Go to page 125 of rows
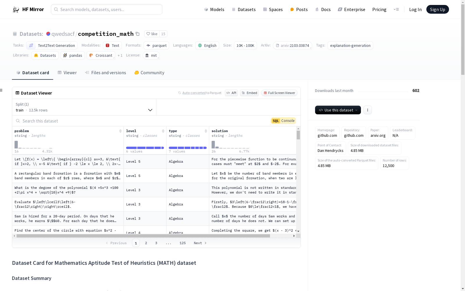The image size is (465, 291). [183, 243]
